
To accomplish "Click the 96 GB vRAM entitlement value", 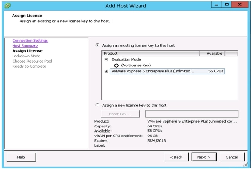I will 153,136.
